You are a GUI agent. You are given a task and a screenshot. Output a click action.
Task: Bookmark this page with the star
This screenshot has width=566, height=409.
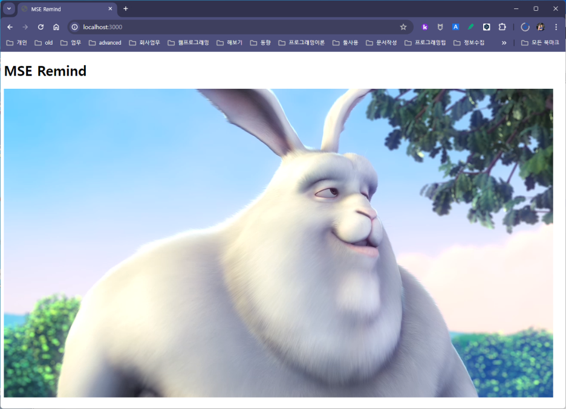[x=403, y=27]
